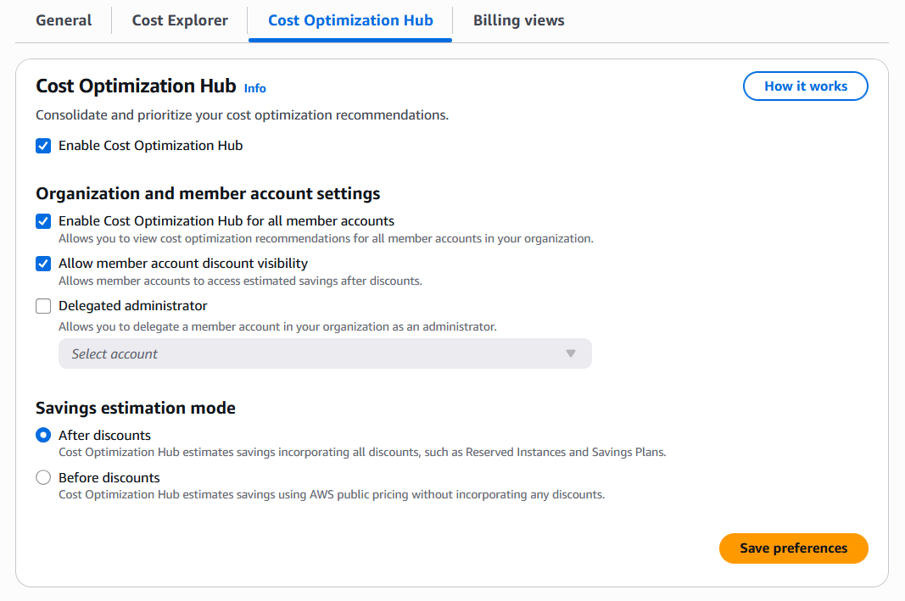Open the Info link beside the heading

tap(254, 88)
